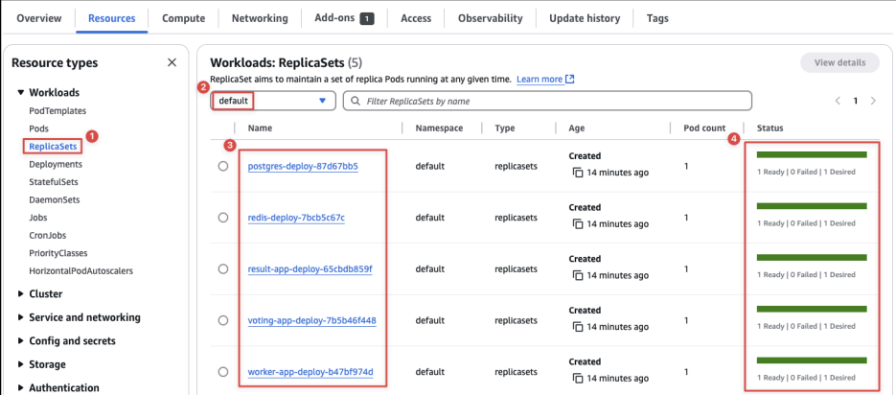Image resolution: width=896 pixels, height=395 pixels.
Task: Expand the Config and secrets section
Action: tap(20, 341)
